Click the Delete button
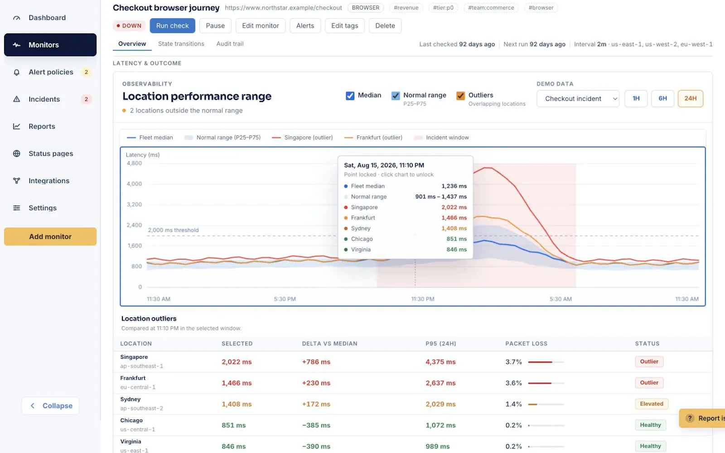Viewport: 725px width, 453px height. pyautogui.click(x=385, y=26)
